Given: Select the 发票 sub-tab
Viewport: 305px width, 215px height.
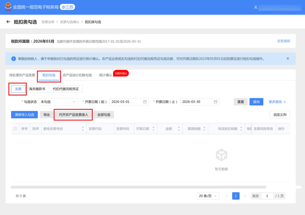Looking at the screenshot, I should 18,89.
